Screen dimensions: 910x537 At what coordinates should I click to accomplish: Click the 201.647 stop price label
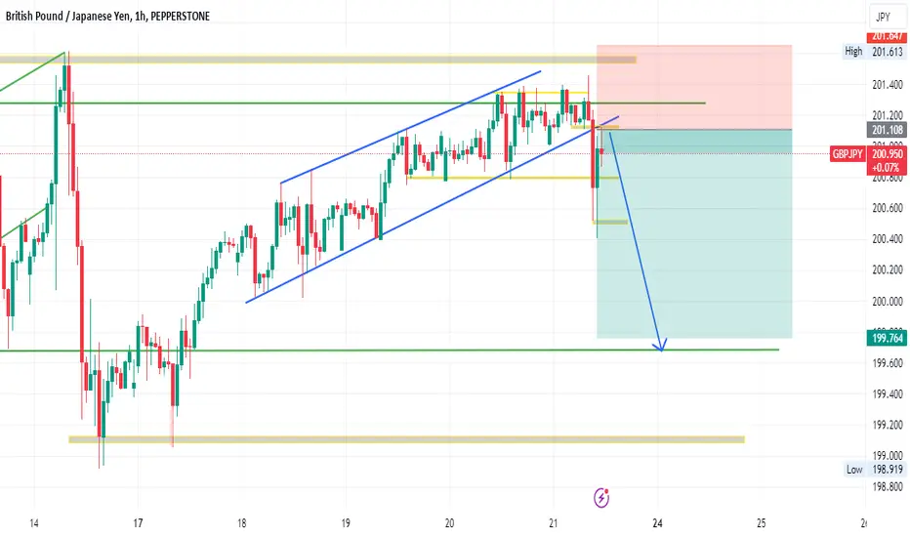coord(887,36)
